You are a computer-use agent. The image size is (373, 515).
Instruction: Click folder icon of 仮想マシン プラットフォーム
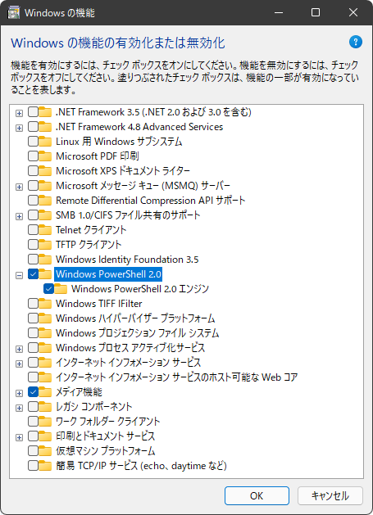[45, 451]
